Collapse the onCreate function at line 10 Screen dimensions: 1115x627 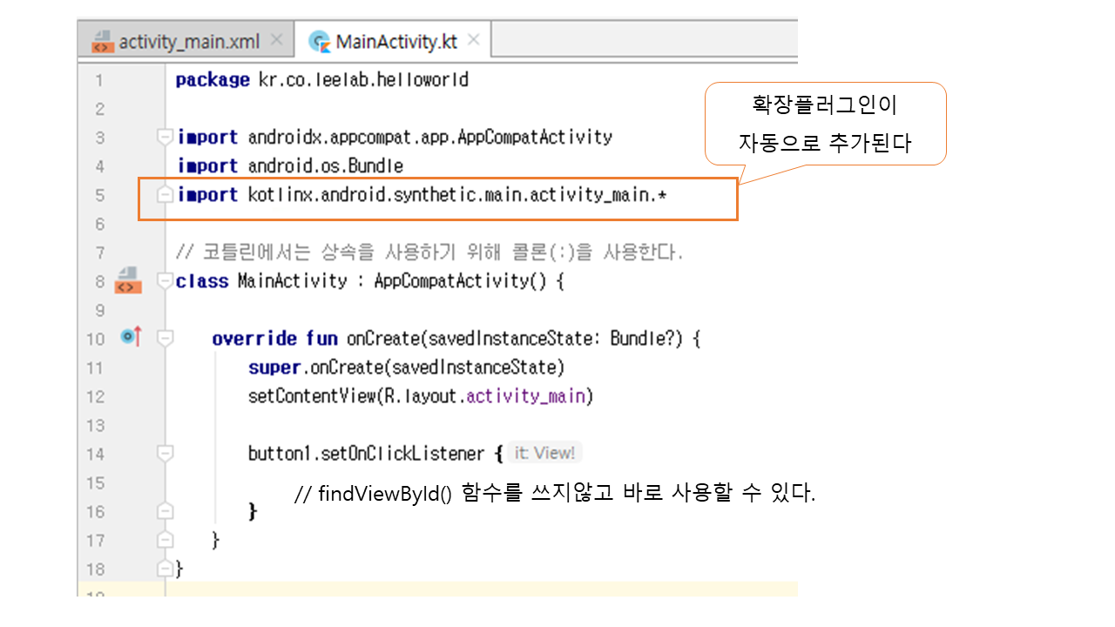click(x=165, y=337)
